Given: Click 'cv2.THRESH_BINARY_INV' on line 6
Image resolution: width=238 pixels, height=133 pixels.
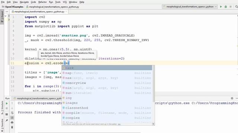Looking at the screenshot, I should pyautogui.click(x=126, y=40).
